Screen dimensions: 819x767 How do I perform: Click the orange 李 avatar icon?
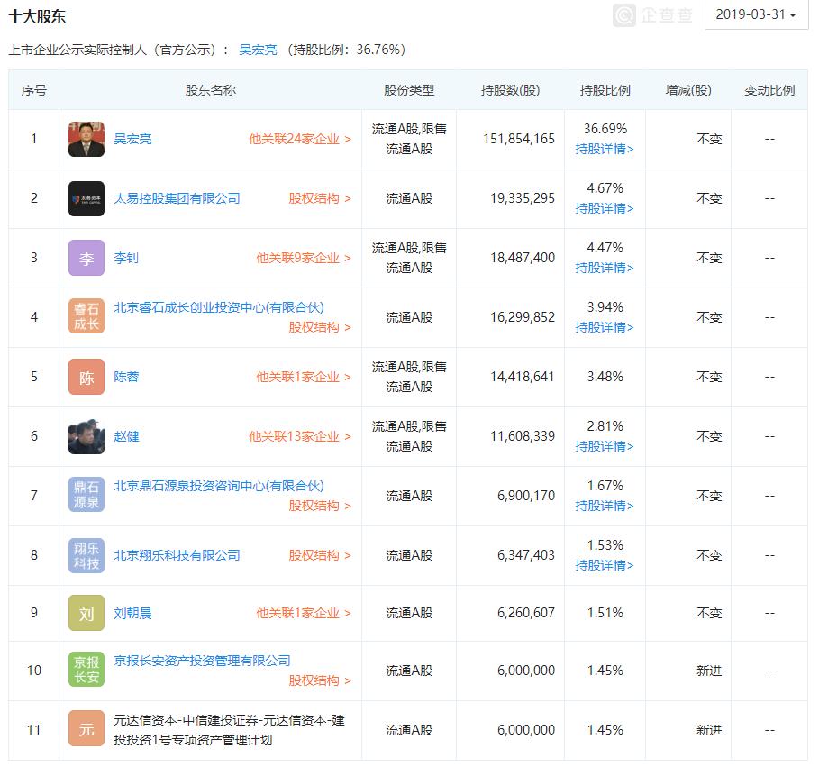pyautogui.click(x=86, y=258)
